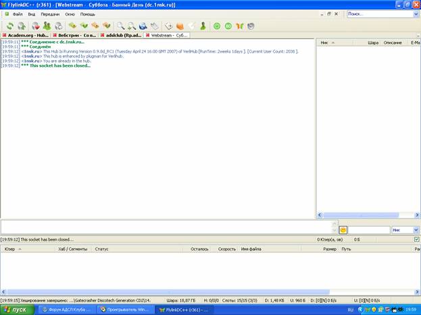Select the Webstream hub tab
Image resolution: width=421 pixels, height=315 pixels.
click(x=167, y=35)
